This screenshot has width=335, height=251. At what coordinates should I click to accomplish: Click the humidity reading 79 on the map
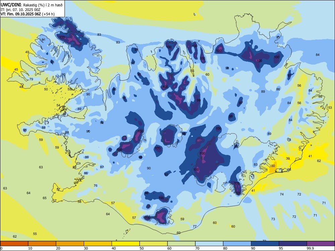[31, 79]
